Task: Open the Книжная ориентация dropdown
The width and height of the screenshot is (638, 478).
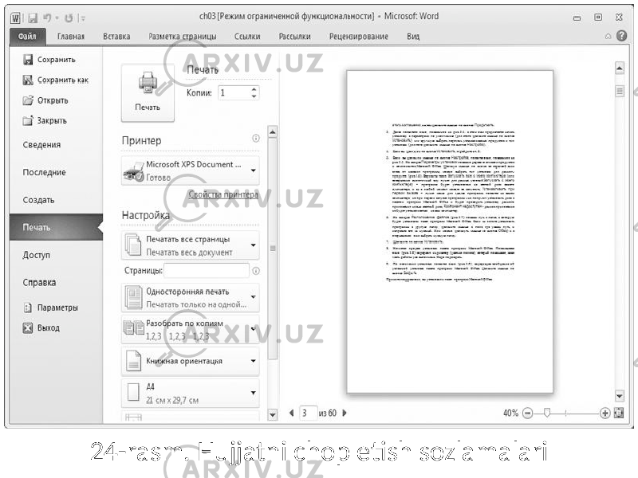Action: 191,361
